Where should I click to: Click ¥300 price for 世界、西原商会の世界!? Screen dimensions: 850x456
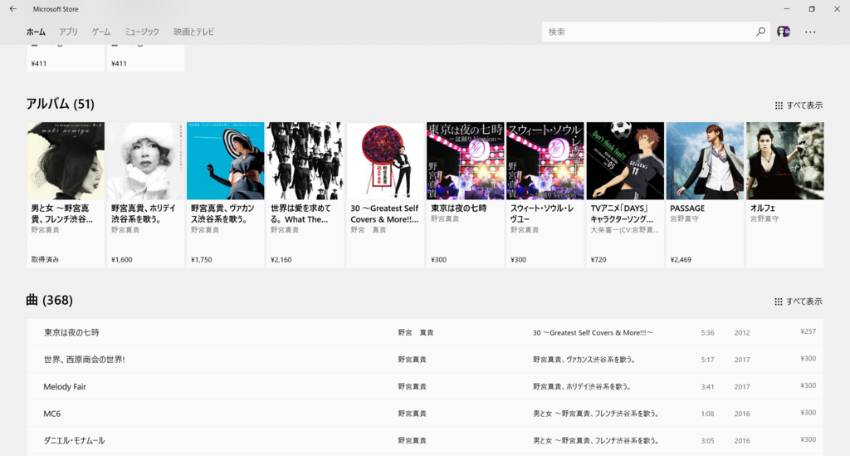(808, 358)
